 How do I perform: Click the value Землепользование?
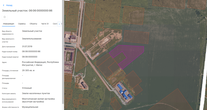32,39
